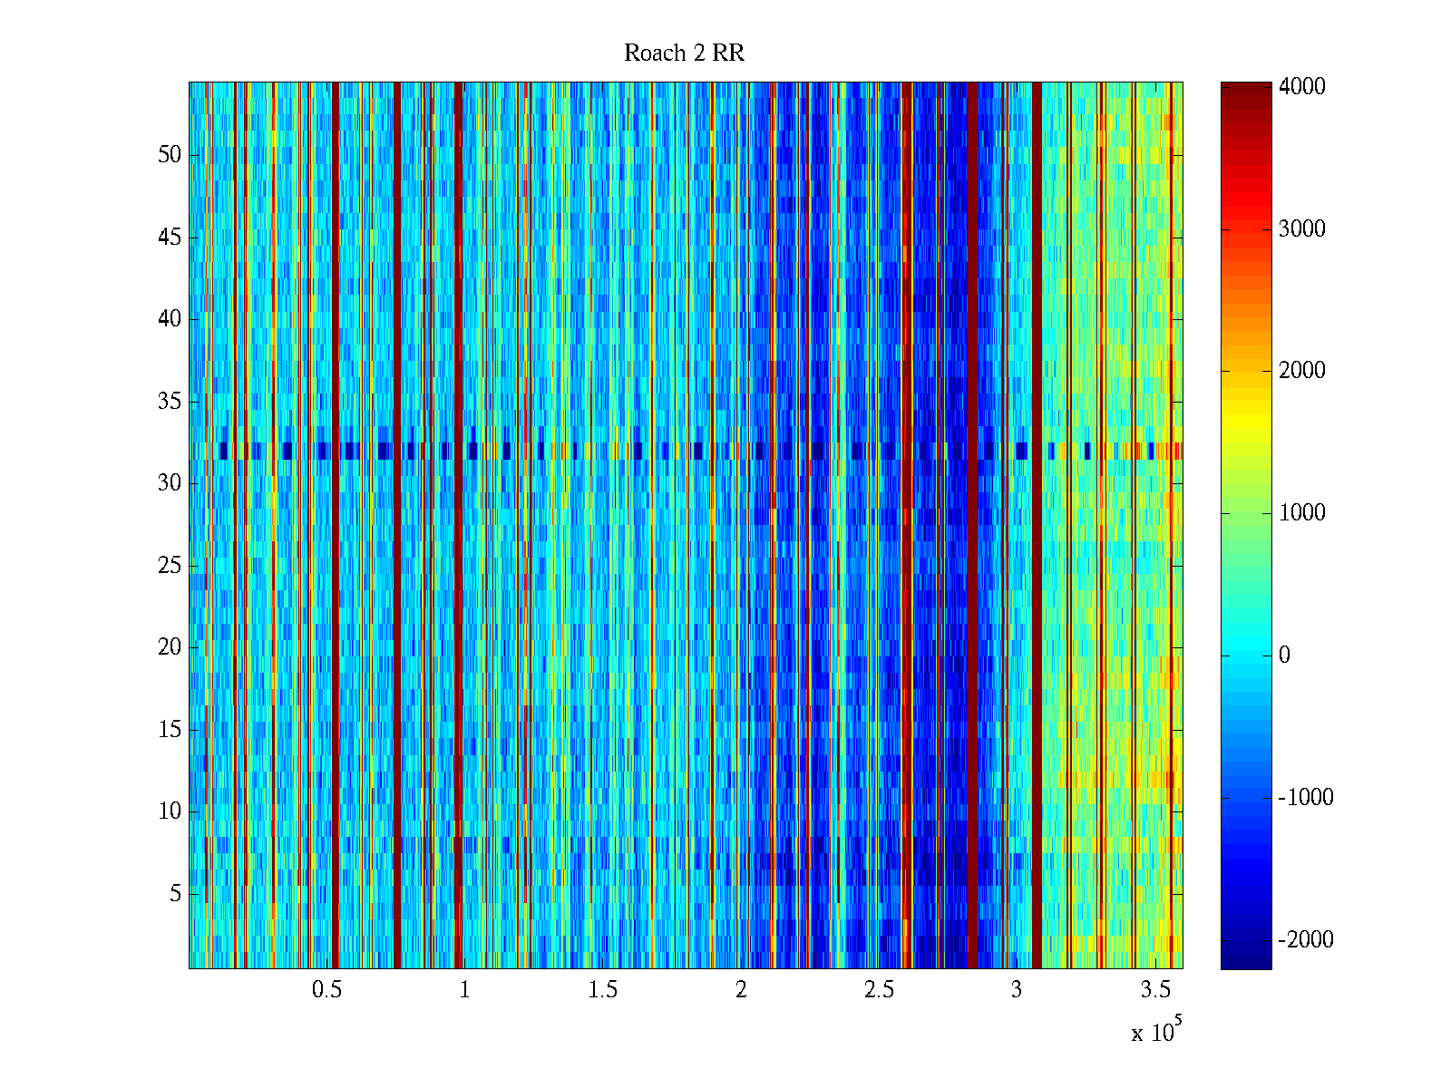
Task: Click the y-axis tick label 5
Action: (x=175, y=894)
